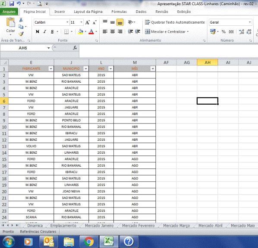
Task: Open Fonte group dialog launcher
Action: pos(97,40)
